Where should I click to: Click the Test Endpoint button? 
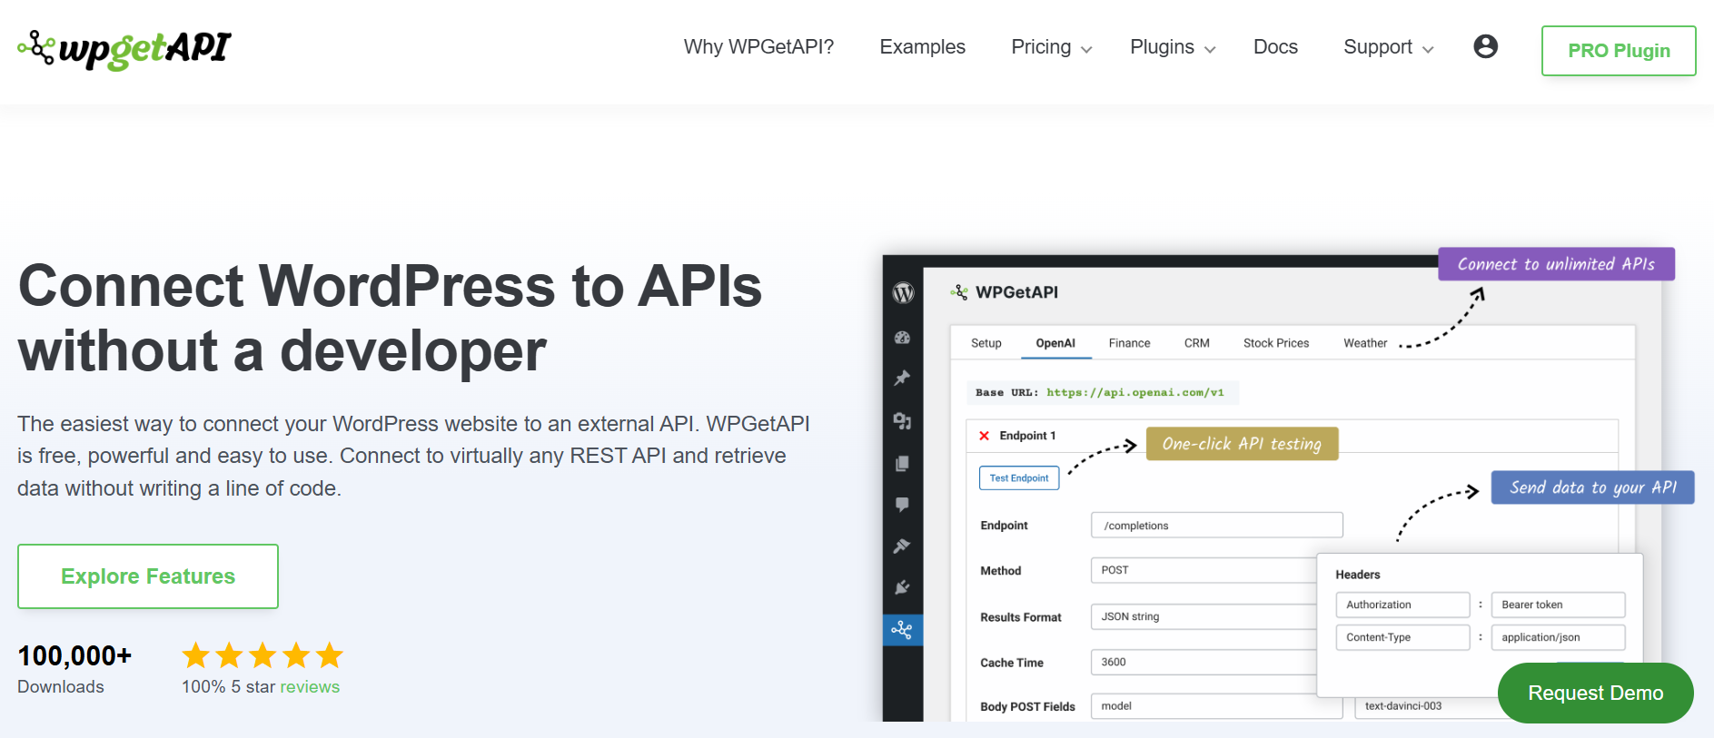click(1019, 478)
